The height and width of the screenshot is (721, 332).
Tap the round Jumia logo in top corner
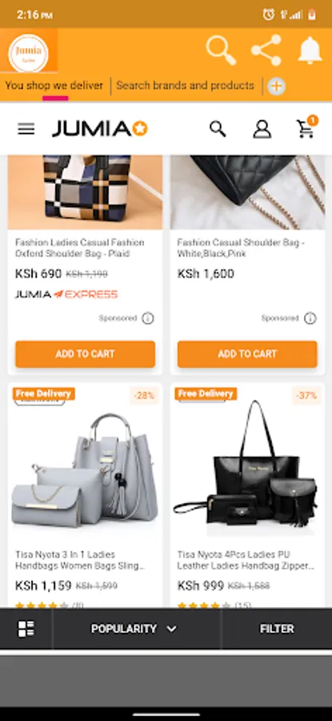click(28, 52)
